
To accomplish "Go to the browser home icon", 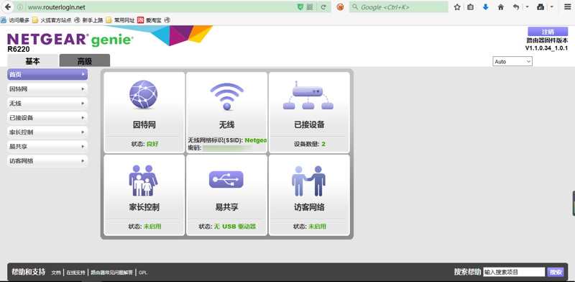I will point(500,7).
